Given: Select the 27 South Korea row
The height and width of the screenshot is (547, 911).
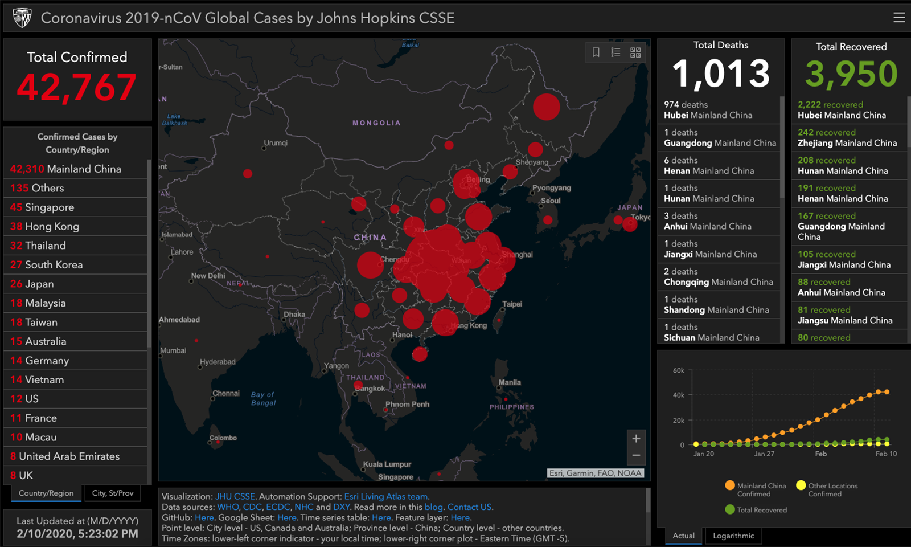Looking at the screenshot, I should coord(75,265).
